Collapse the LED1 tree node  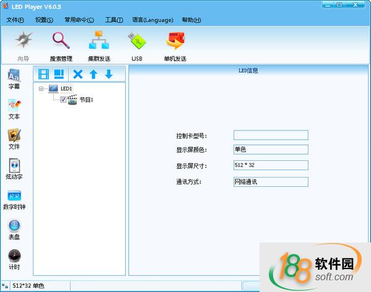tap(41, 89)
